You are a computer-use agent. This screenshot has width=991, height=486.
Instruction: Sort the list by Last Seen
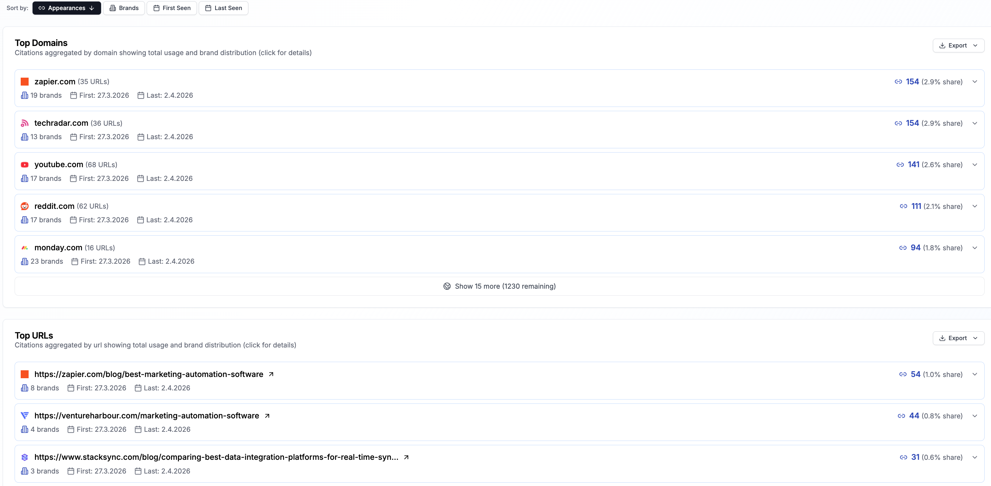[x=223, y=8]
